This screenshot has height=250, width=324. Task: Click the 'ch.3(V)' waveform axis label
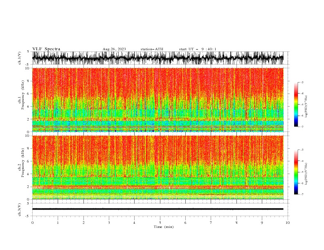point(20,210)
